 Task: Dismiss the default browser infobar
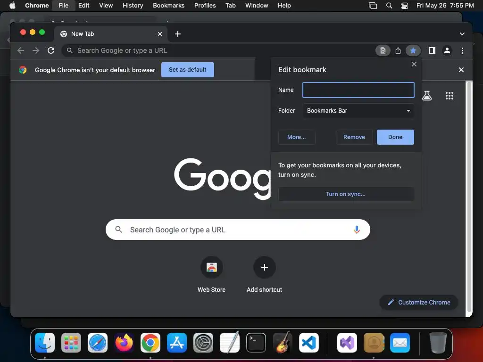pyautogui.click(x=461, y=70)
